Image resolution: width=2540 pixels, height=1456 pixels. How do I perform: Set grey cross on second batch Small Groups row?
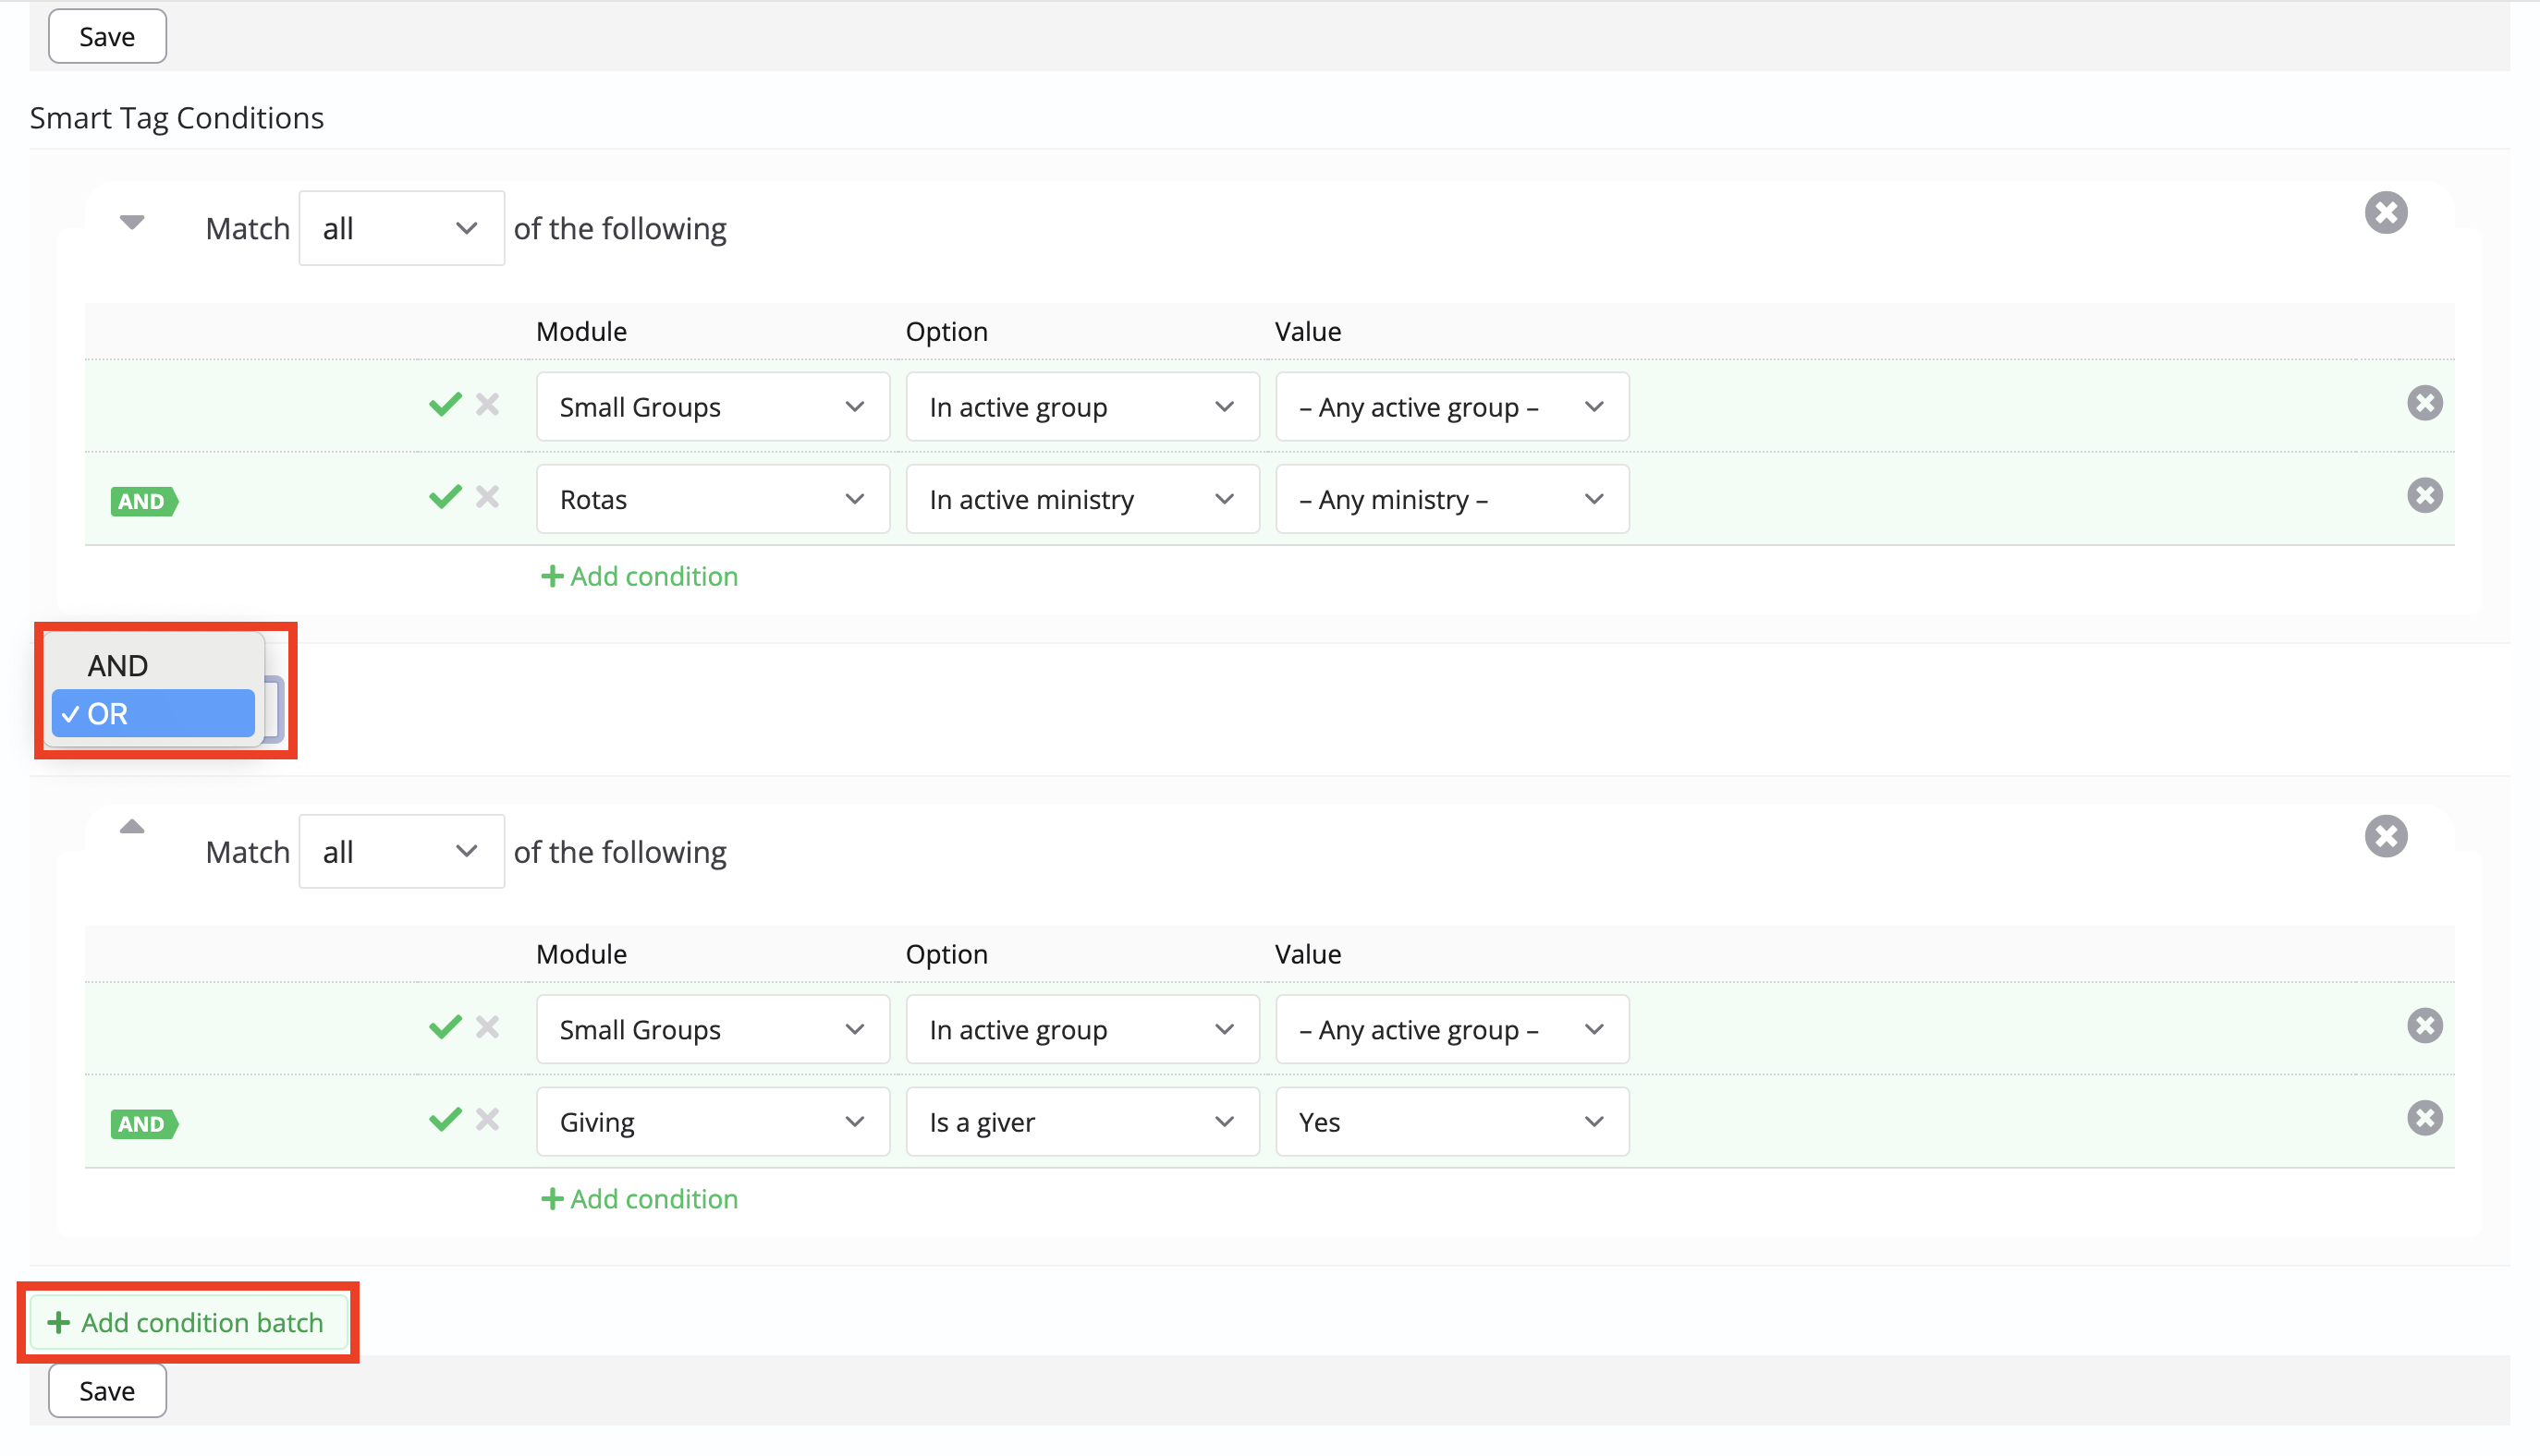pos(487,1026)
